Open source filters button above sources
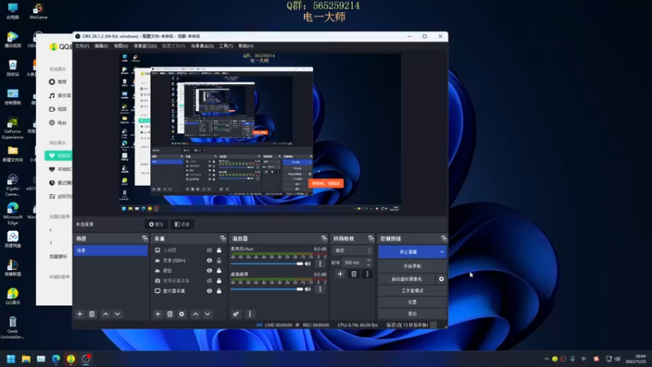 click(182, 224)
